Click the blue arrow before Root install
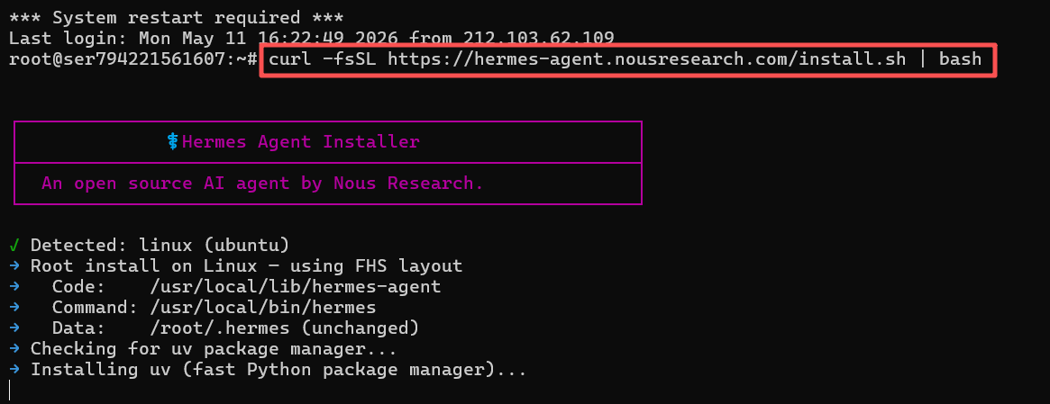Screen dimensions: 1050x404 [14, 265]
